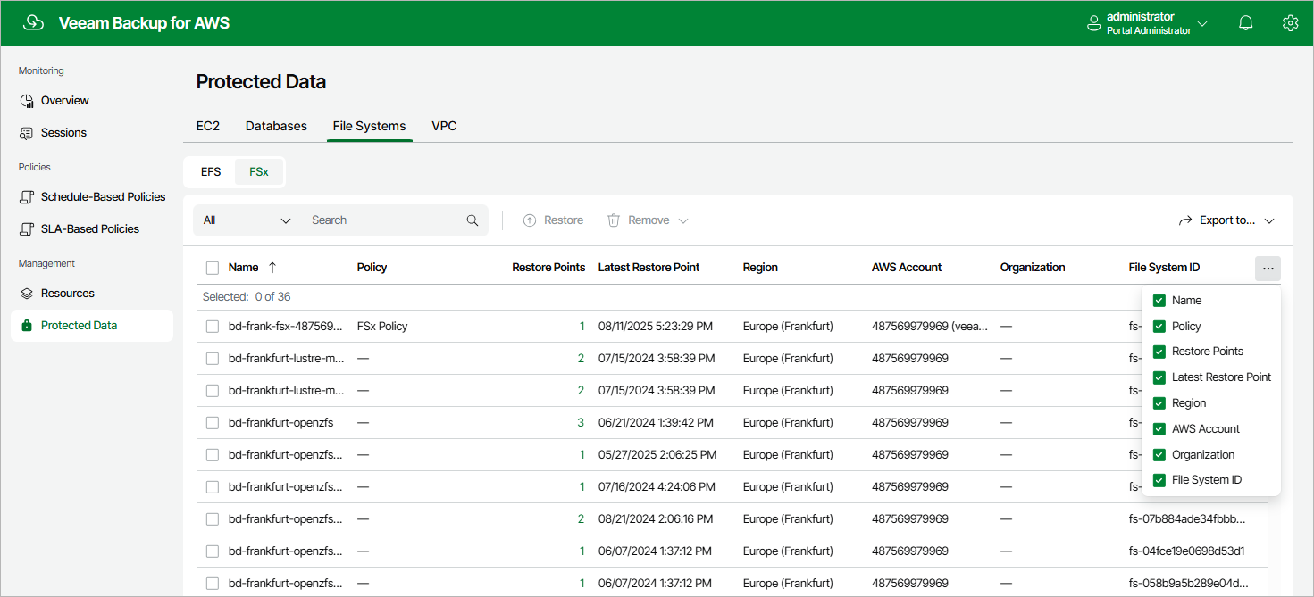Select the FSx sub-tab

(259, 172)
